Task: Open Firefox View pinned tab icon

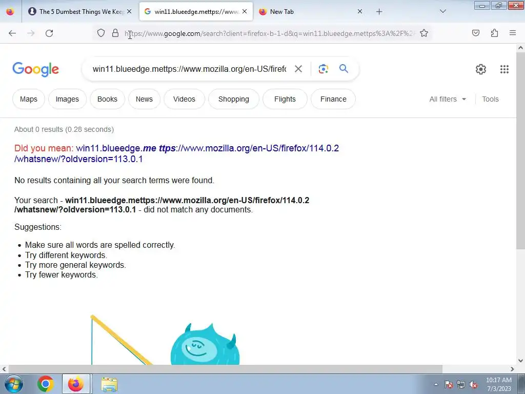Action: (10, 11)
